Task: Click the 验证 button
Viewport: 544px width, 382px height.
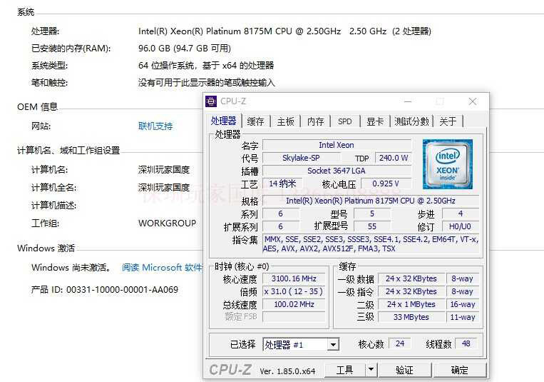Action: tap(404, 370)
